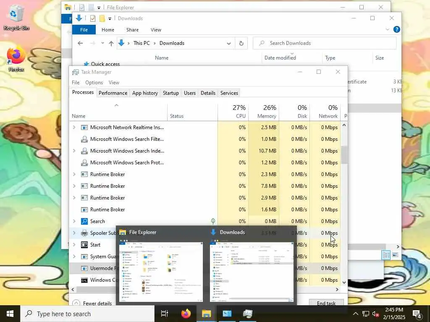Screen dimensions: 430x322
Task: Switch to the Users tab
Action: tap(190, 93)
